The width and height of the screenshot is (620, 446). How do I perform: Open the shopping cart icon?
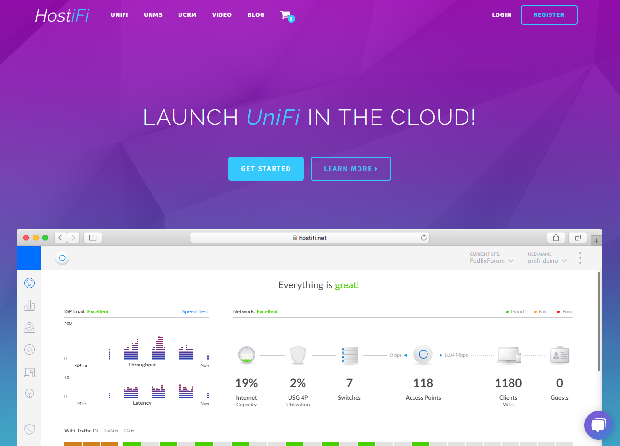[x=287, y=15]
